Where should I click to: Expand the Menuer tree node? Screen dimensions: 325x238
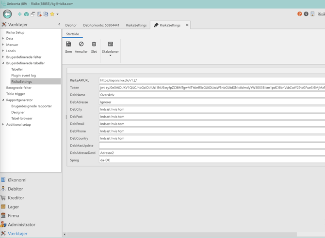pyautogui.click(x=3, y=45)
